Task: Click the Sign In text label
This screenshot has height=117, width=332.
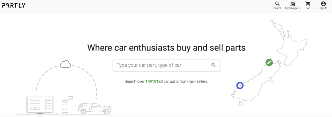Action: (x=323, y=8)
